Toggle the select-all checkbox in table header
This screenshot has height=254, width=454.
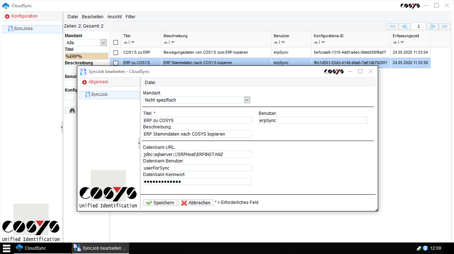pos(115,42)
